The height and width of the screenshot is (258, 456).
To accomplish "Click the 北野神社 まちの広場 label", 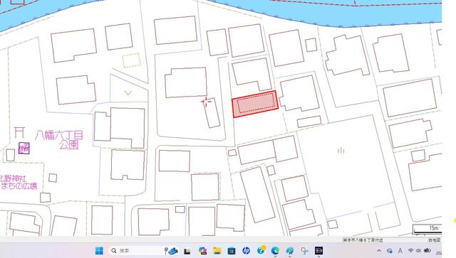I will [19, 182].
